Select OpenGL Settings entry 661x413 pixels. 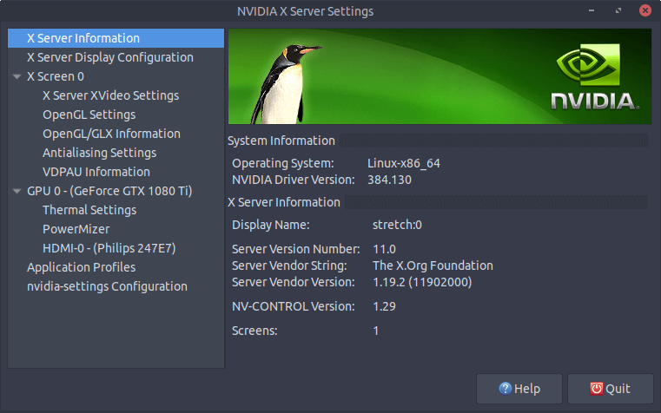pos(89,115)
